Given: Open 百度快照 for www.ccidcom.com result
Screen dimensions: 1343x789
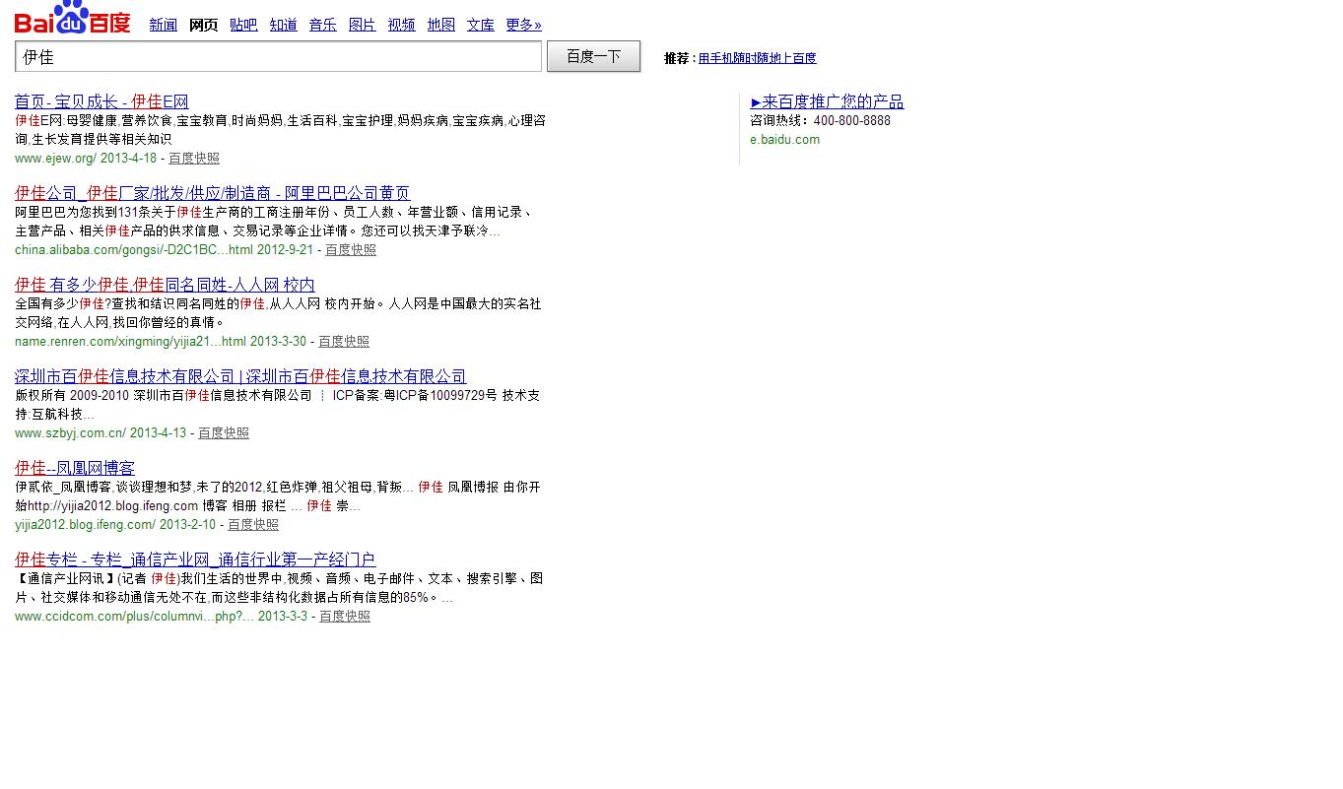Looking at the screenshot, I should [x=345, y=616].
